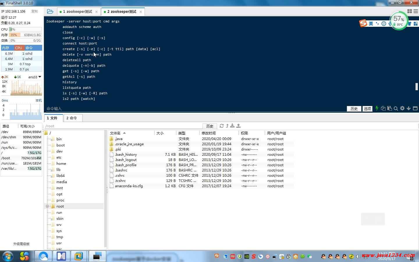The image size is (419, 262).
Task: Sort processes by 命令 column
Action: point(33,48)
